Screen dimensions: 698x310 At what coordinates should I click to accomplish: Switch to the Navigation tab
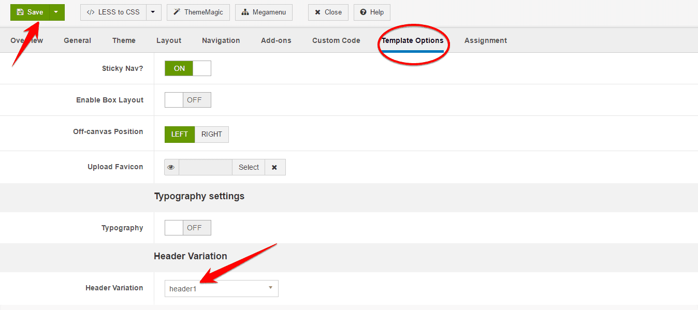tap(221, 40)
